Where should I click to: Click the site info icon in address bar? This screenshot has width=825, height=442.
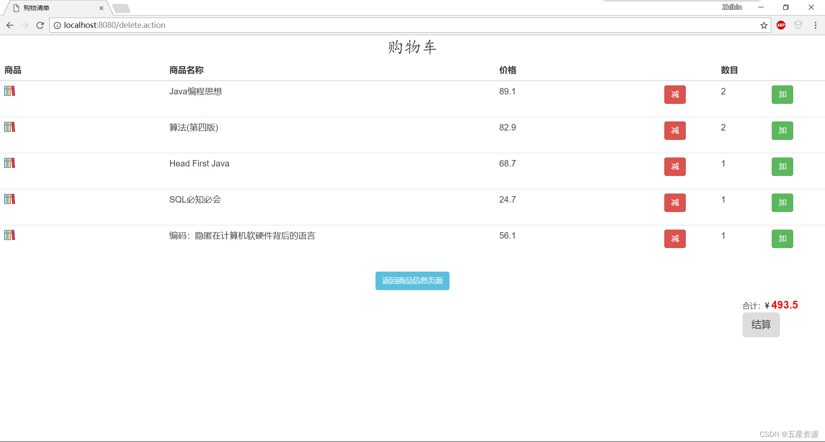[57, 25]
